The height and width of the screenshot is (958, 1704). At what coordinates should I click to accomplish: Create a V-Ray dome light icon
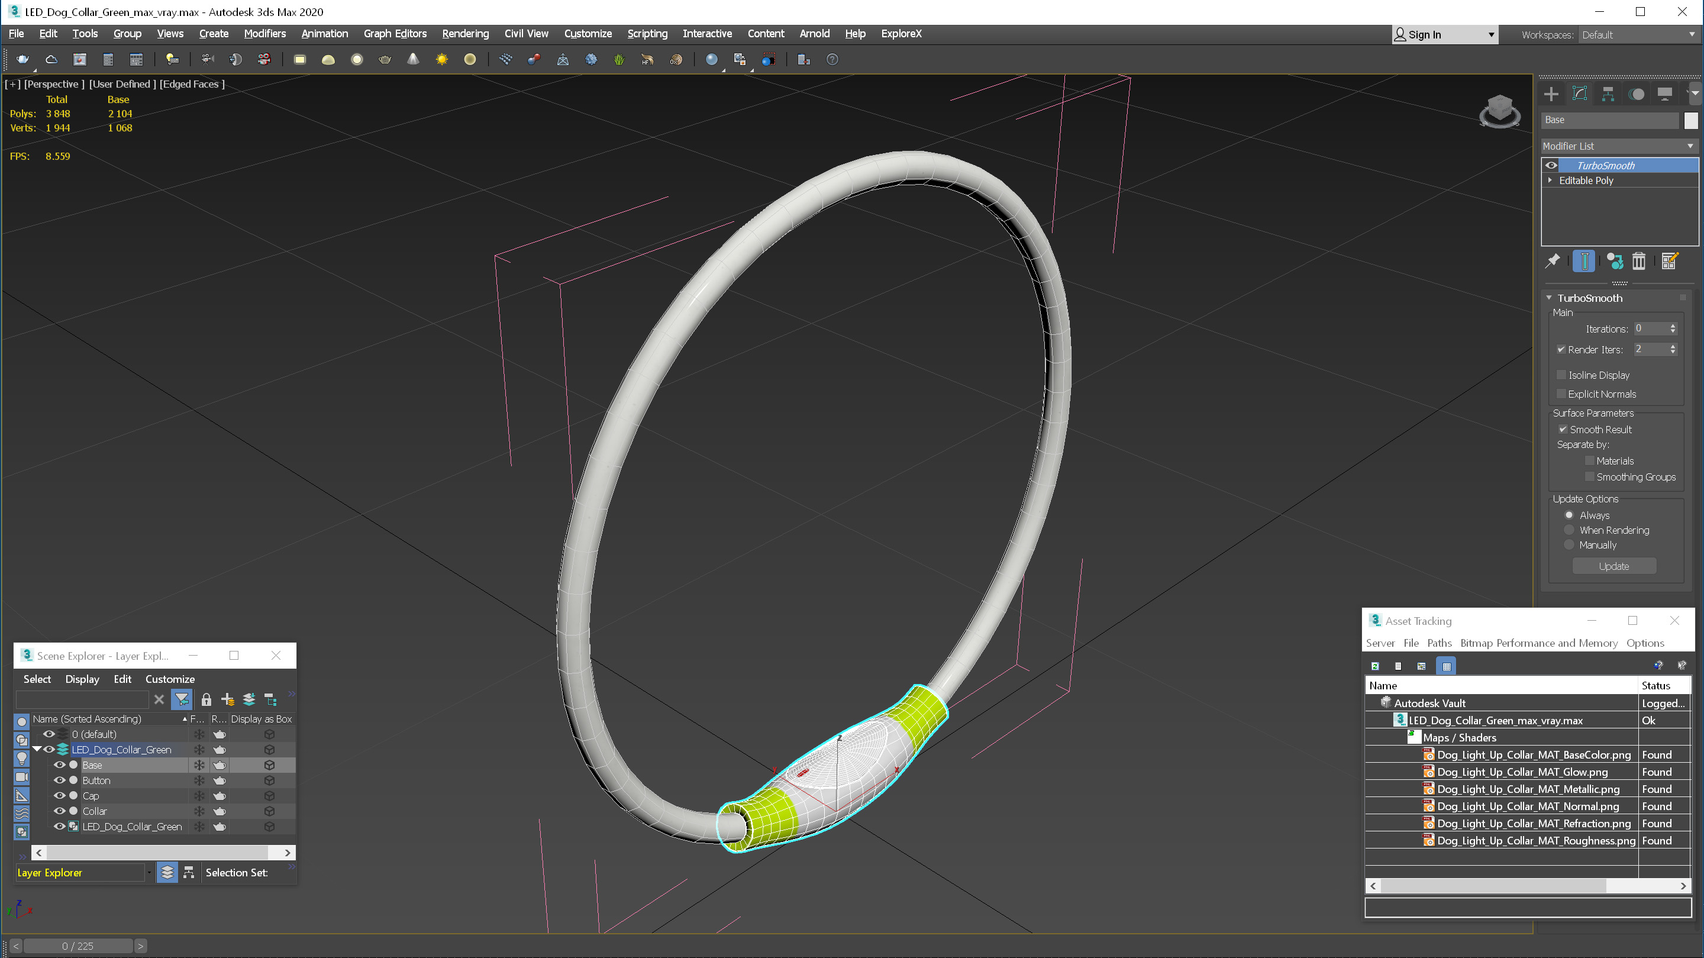point(328,60)
